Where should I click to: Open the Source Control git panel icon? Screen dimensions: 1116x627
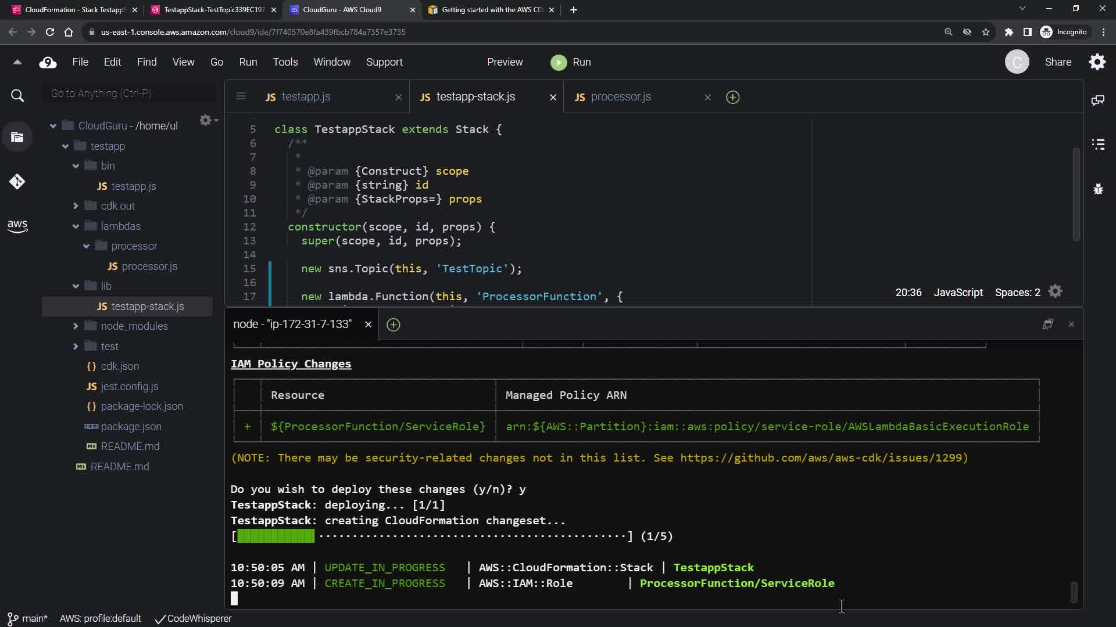coord(17,182)
